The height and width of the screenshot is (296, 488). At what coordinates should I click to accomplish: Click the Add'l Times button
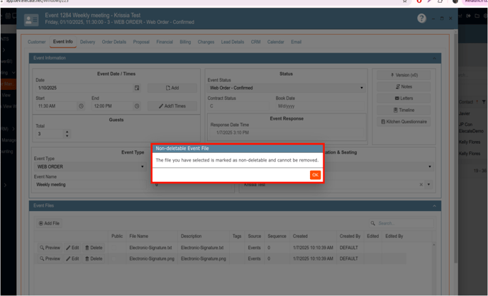coord(172,106)
